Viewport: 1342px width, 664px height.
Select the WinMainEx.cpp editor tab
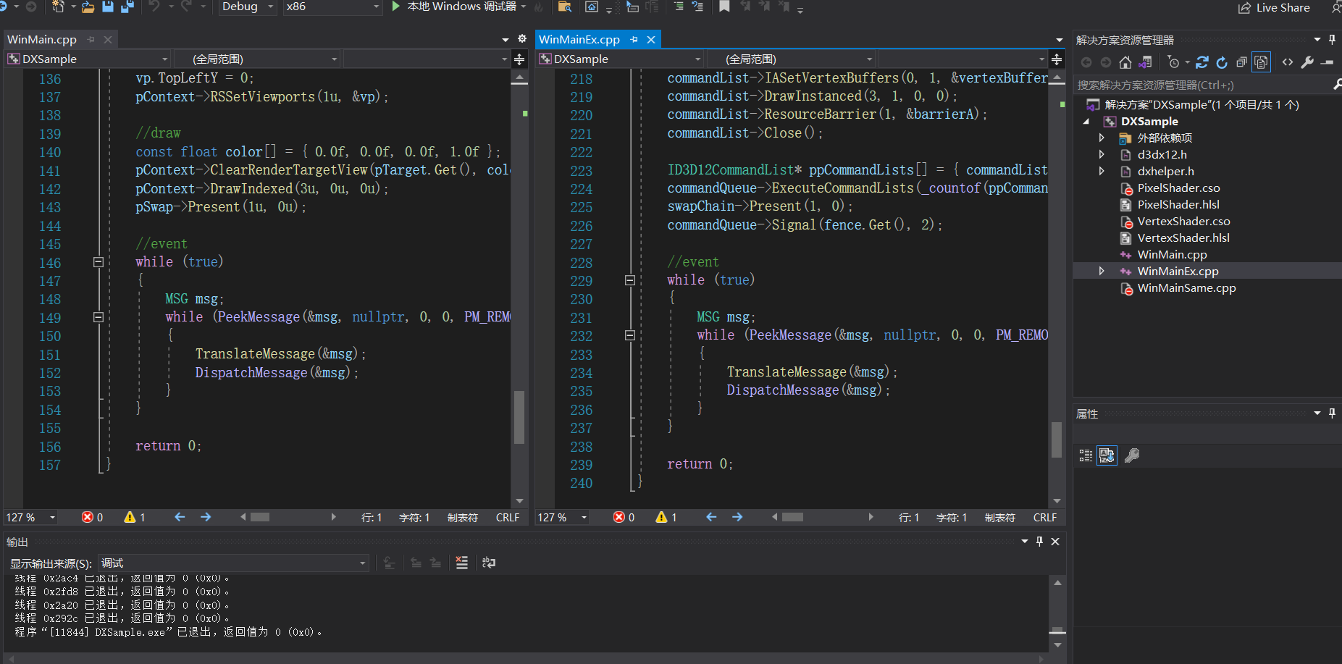(579, 40)
